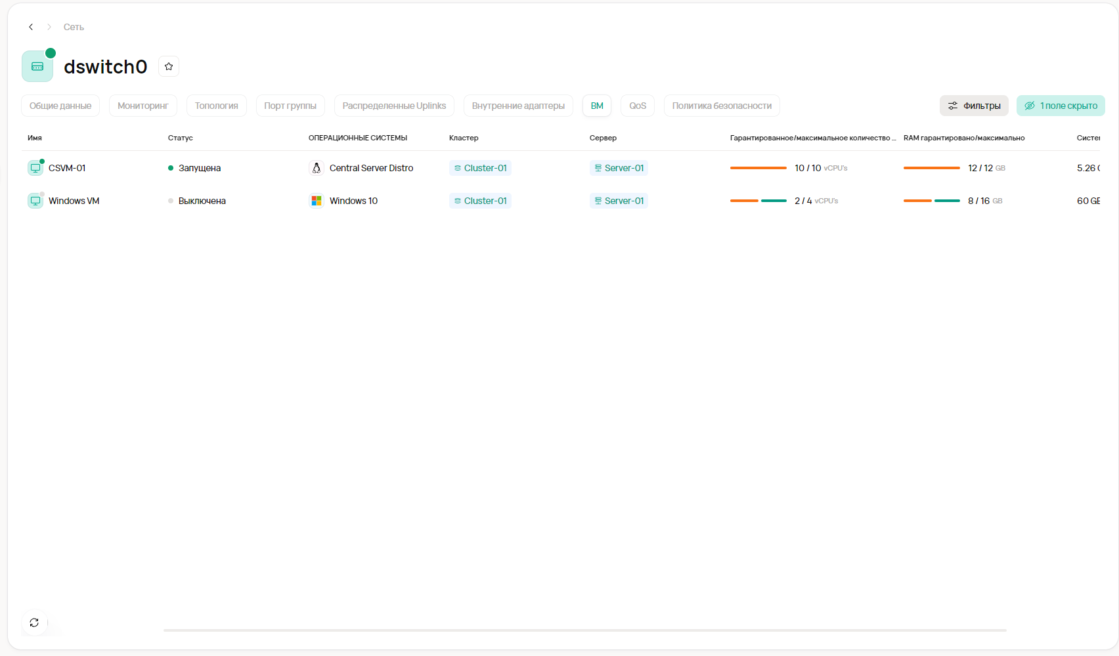
Task: Open the Топология tab
Action: click(x=216, y=106)
